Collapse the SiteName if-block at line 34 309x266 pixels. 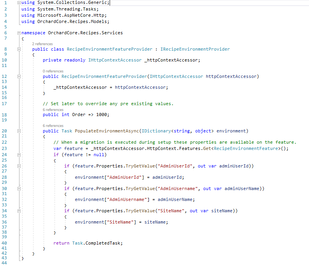pyautogui.click(x=19, y=211)
